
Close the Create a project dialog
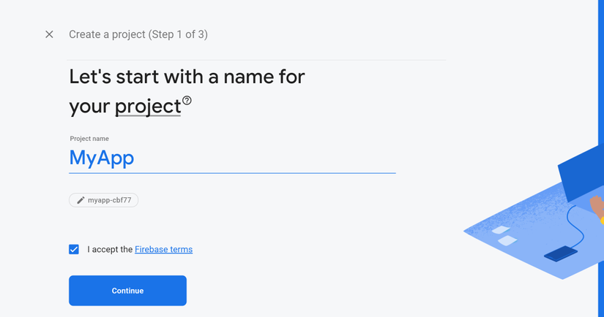point(49,34)
